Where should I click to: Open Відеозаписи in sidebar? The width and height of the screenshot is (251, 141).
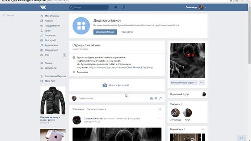[x=51, y=50]
